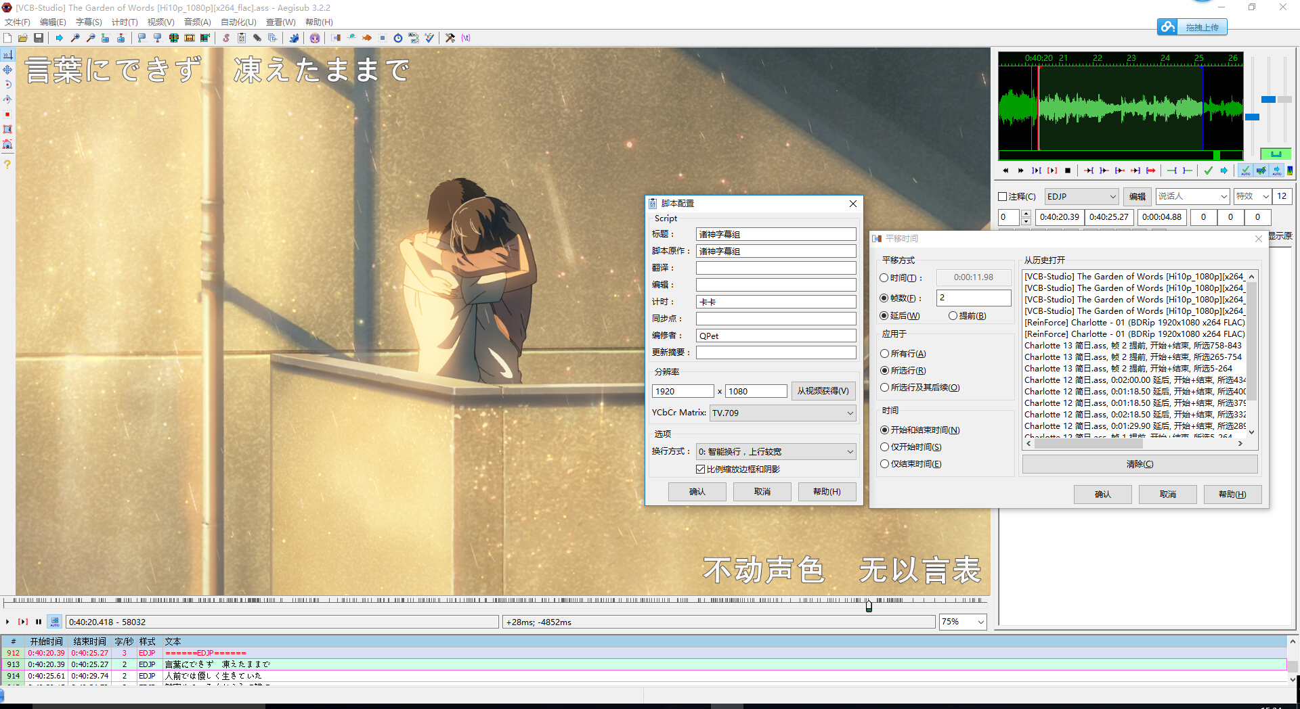Click the New subtitles file icon
1300x709 pixels.
click(x=7, y=38)
